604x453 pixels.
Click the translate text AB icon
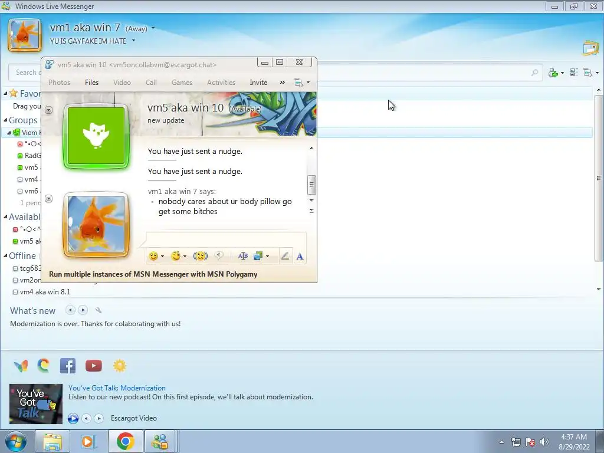[242, 256]
